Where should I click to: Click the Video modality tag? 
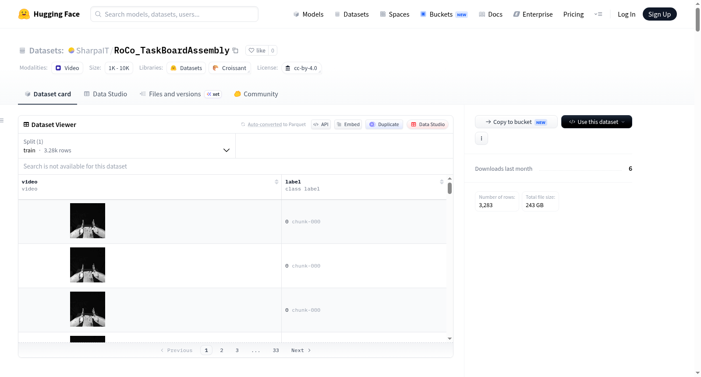point(67,68)
